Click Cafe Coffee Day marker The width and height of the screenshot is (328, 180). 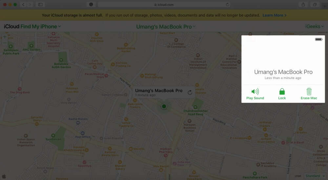94,67
